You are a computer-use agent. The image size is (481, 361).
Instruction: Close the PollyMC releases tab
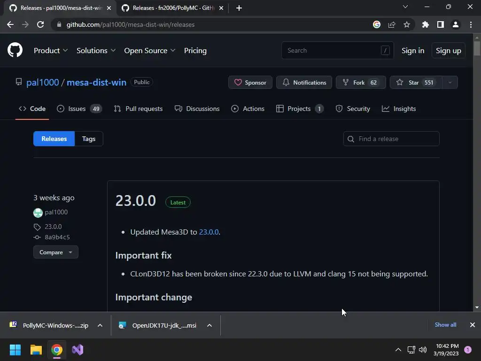coord(221,8)
